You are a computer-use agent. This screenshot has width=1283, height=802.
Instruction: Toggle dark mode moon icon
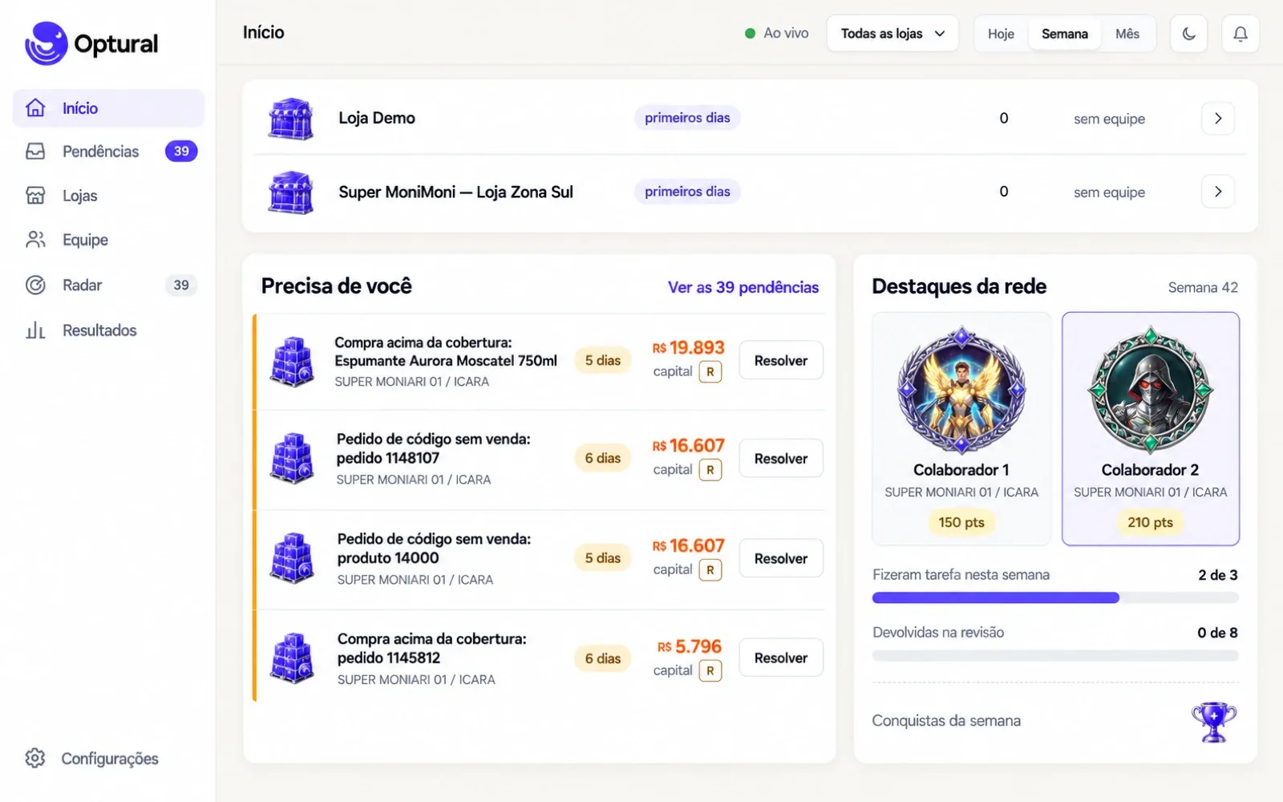1188,34
